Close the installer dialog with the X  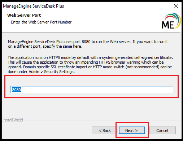coord(176,6)
